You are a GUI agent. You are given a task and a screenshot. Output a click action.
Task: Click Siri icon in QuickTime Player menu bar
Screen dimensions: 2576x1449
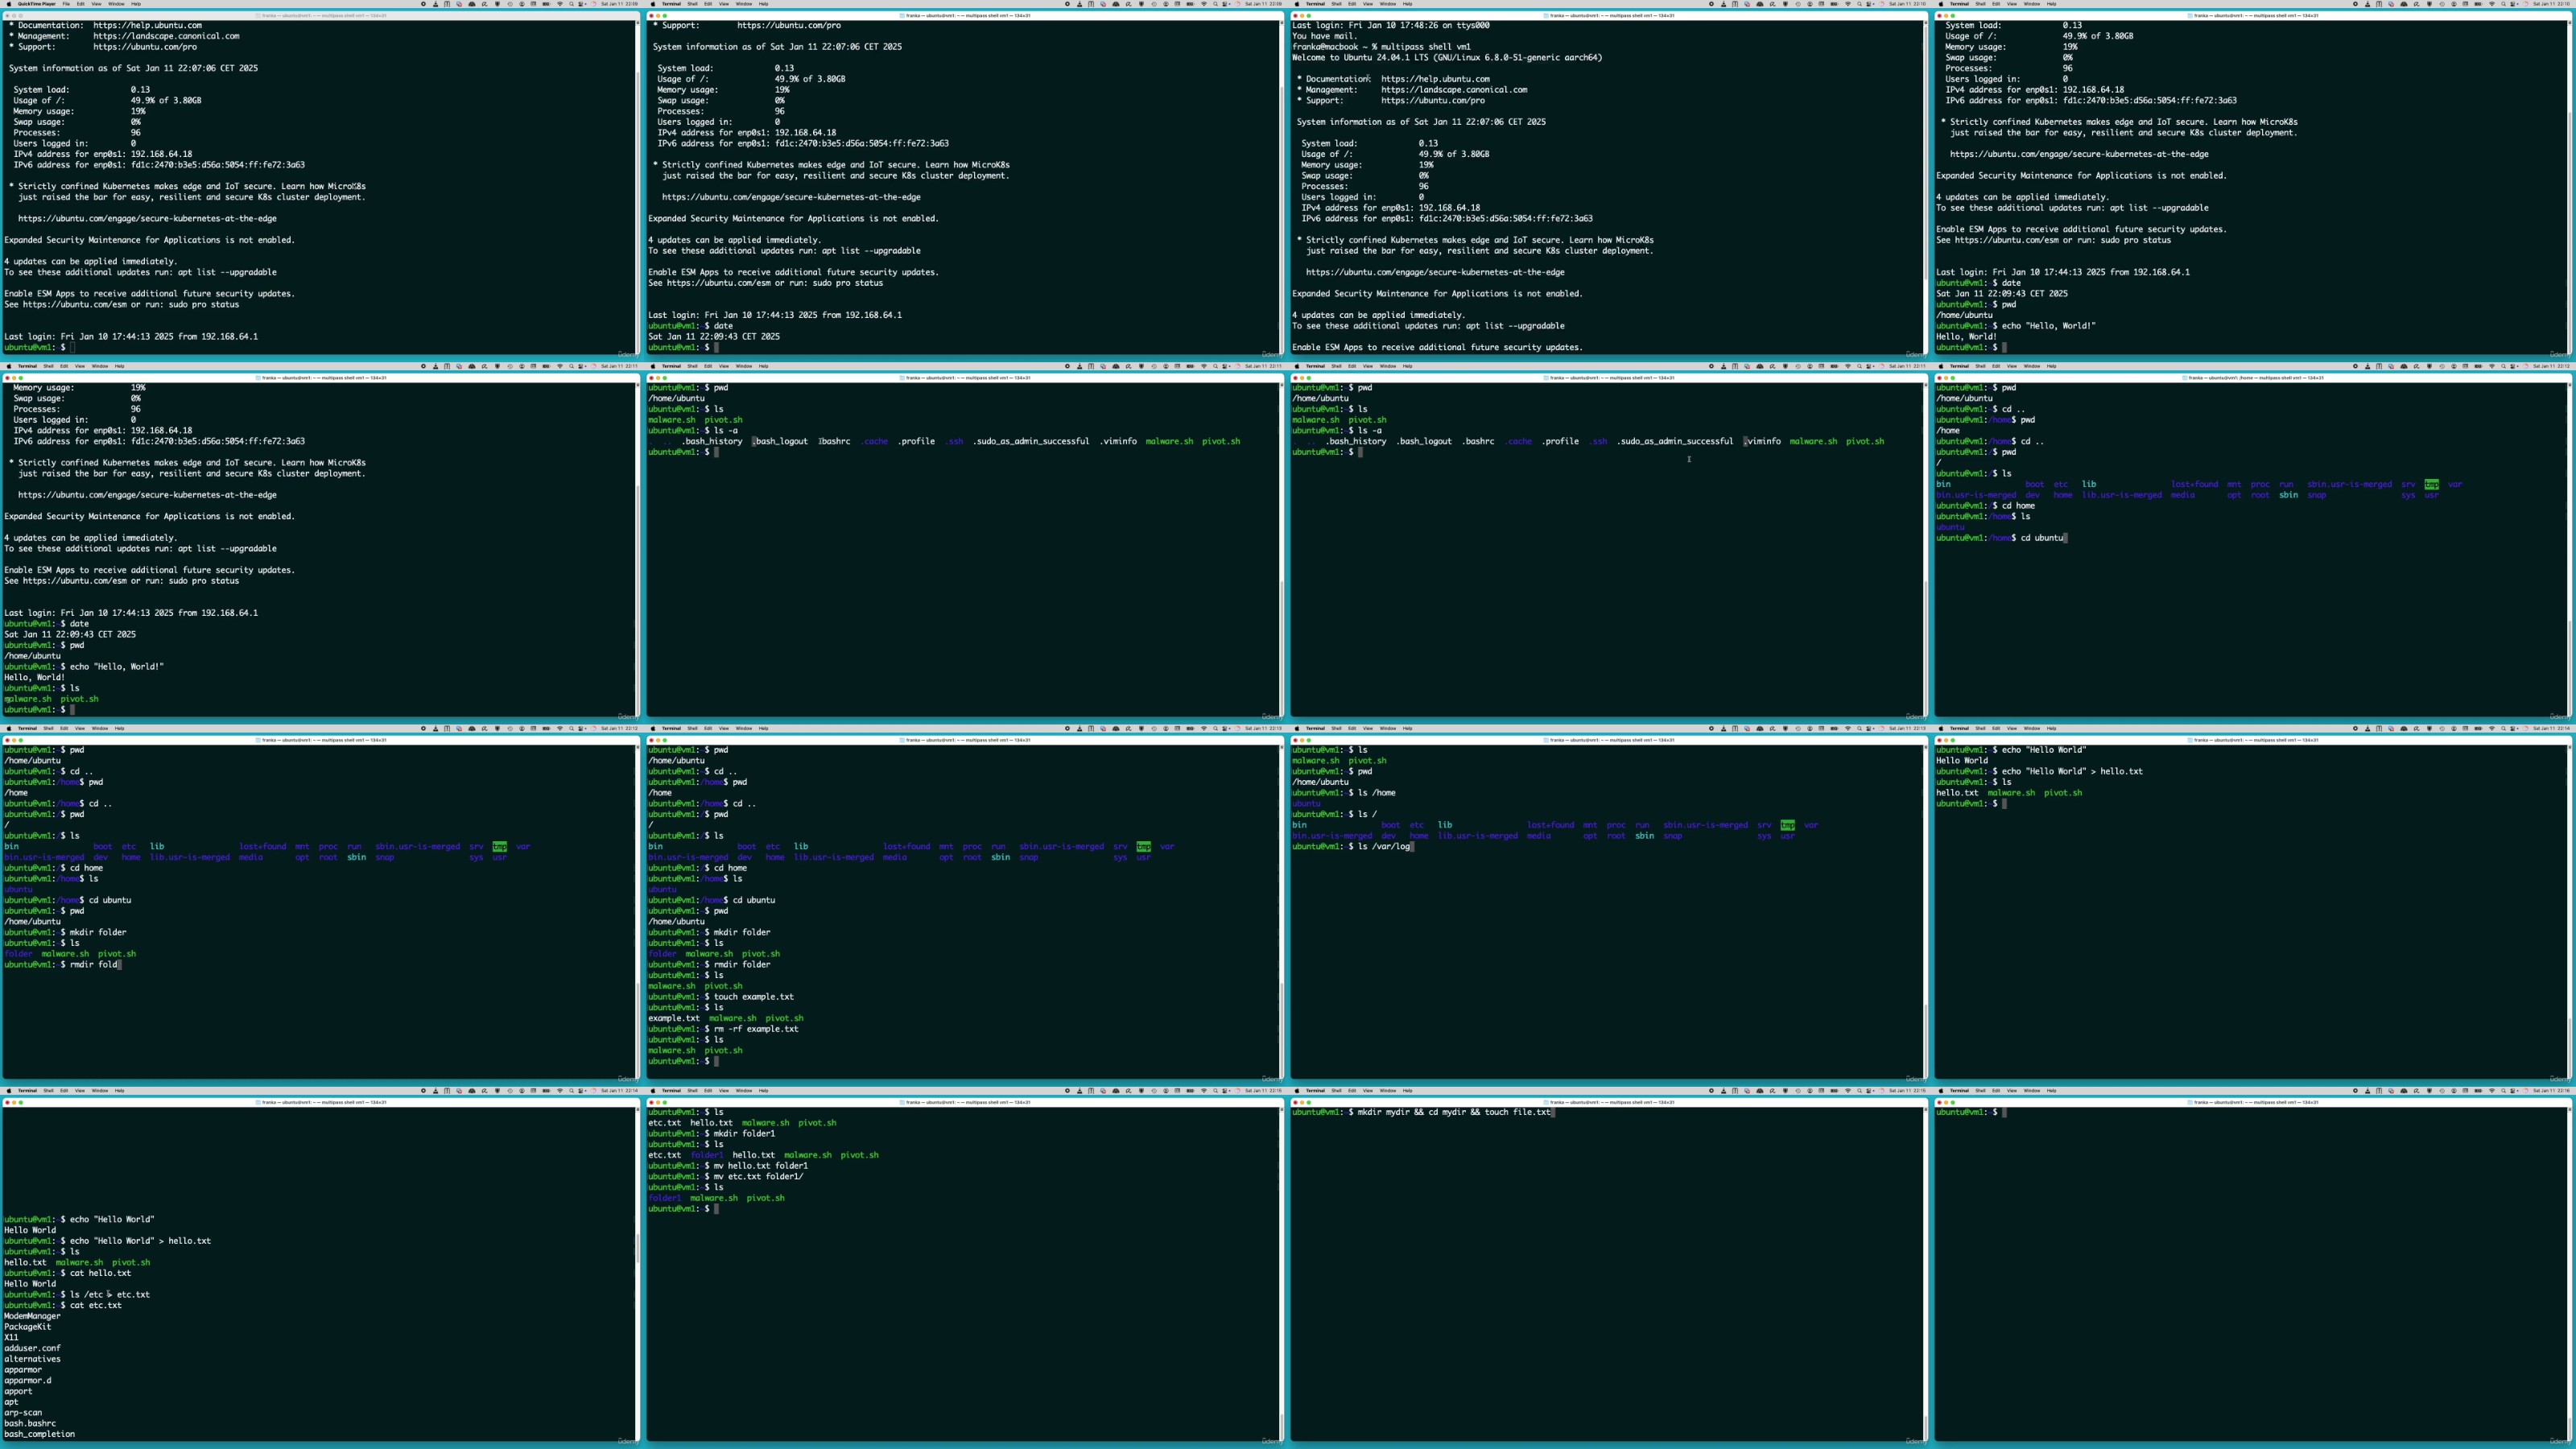click(595, 4)
